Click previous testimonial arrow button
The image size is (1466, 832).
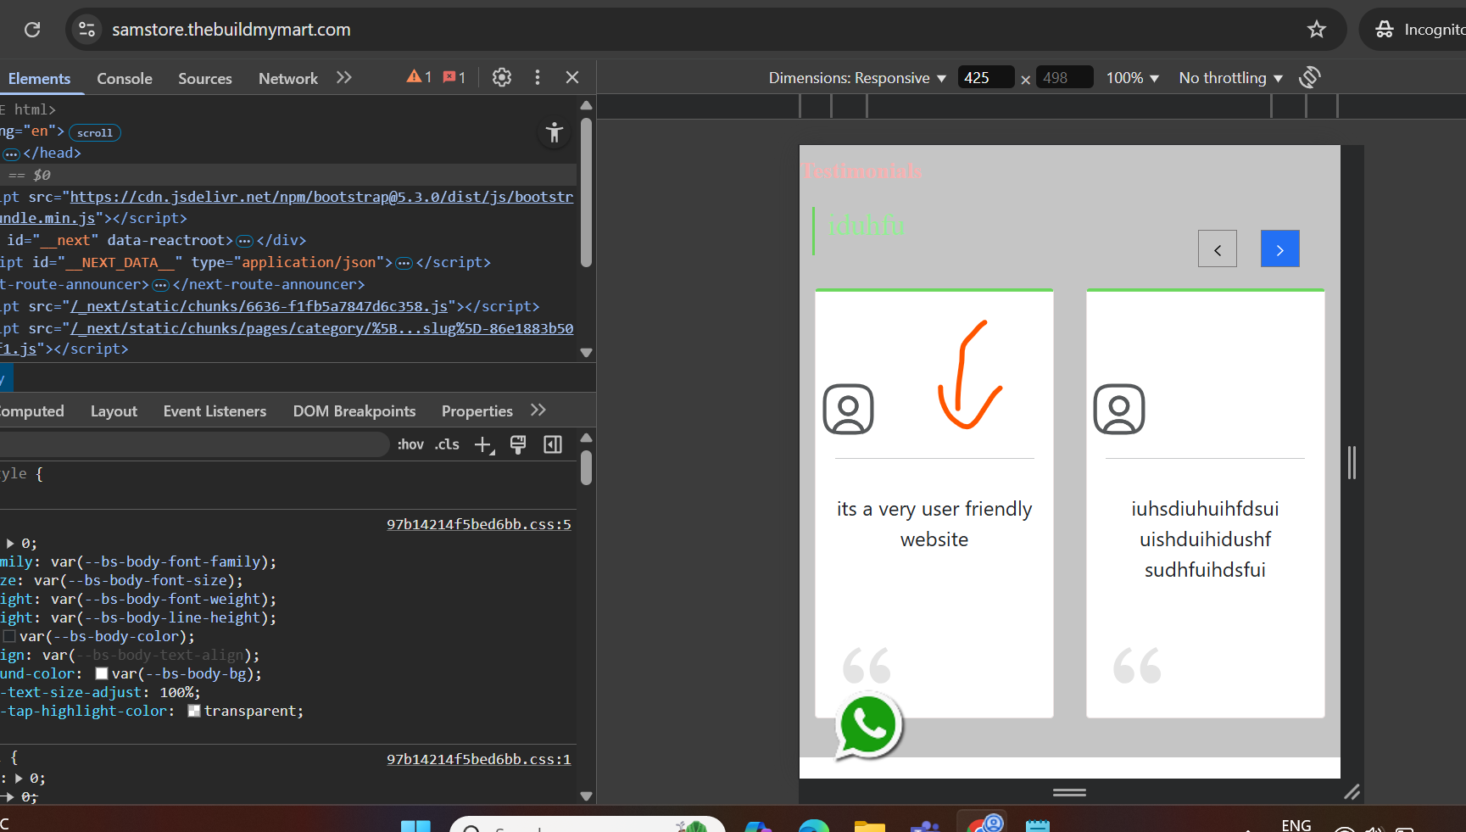pyautogui.click(x=1218, y=248)
